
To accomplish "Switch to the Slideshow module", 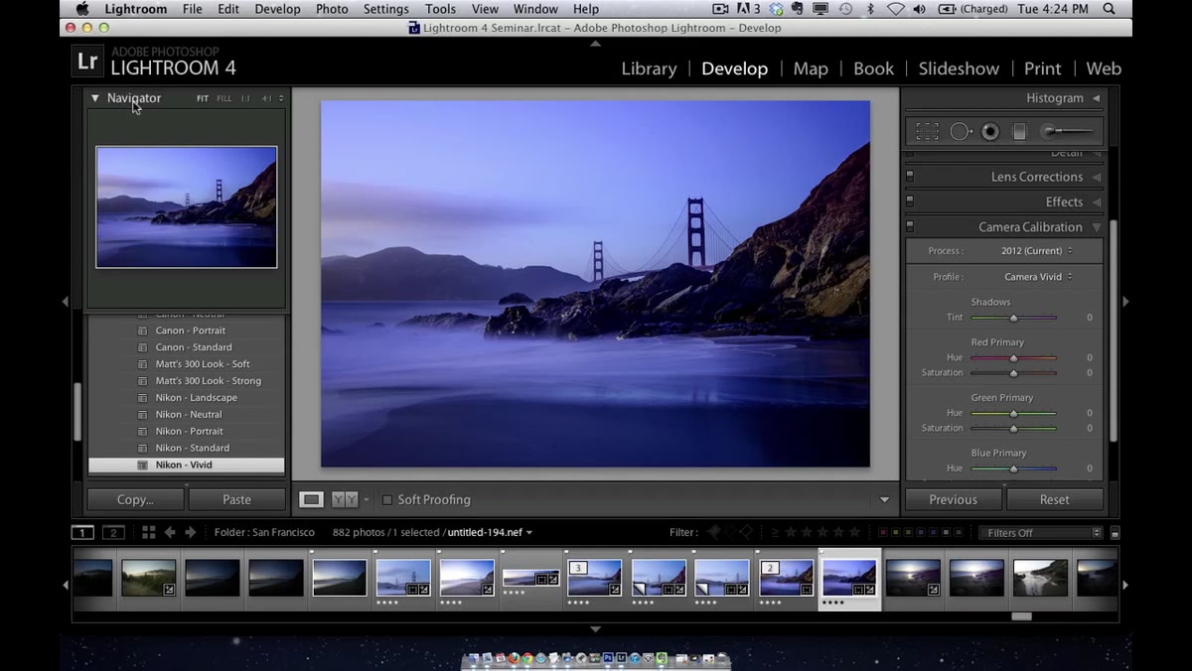I will (x=959, y=68).
